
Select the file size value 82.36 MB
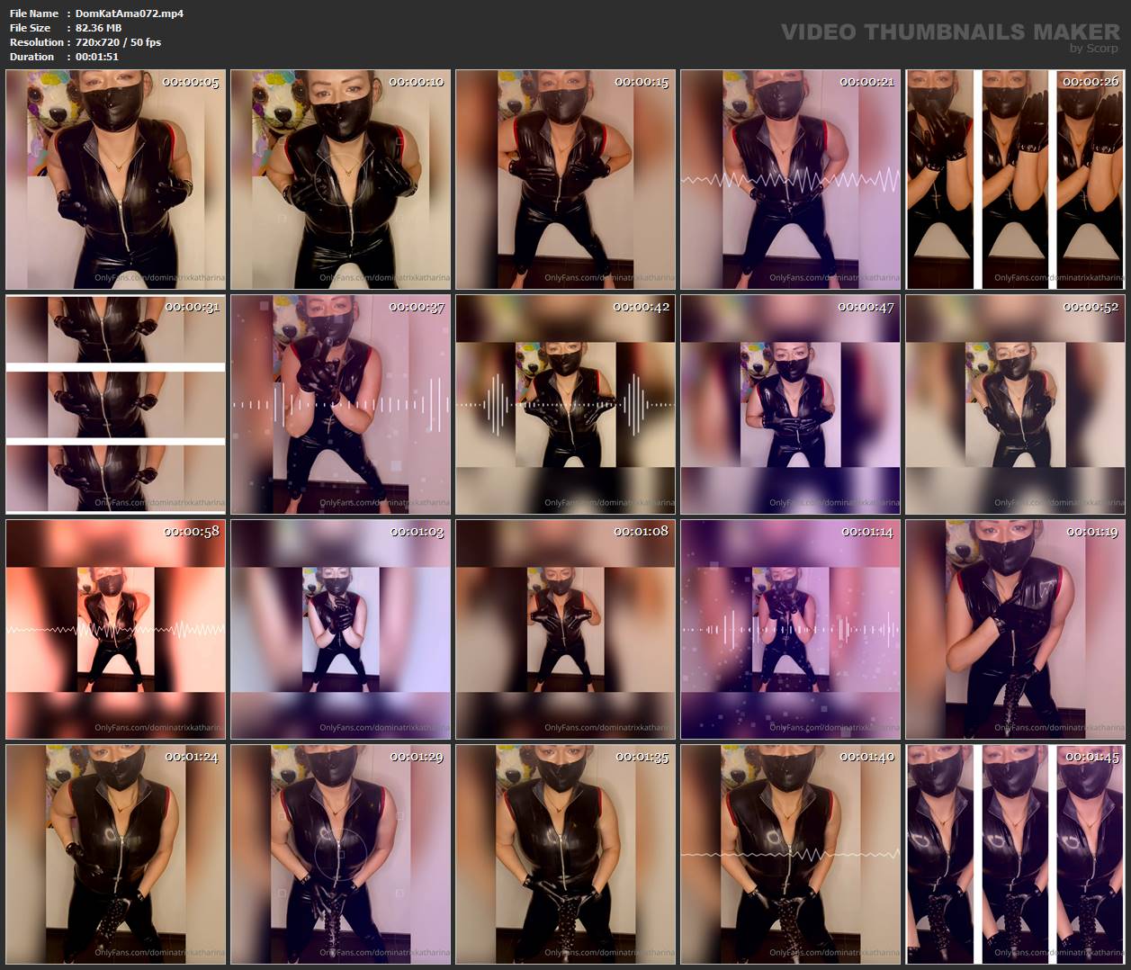click(x=99, y=28)
